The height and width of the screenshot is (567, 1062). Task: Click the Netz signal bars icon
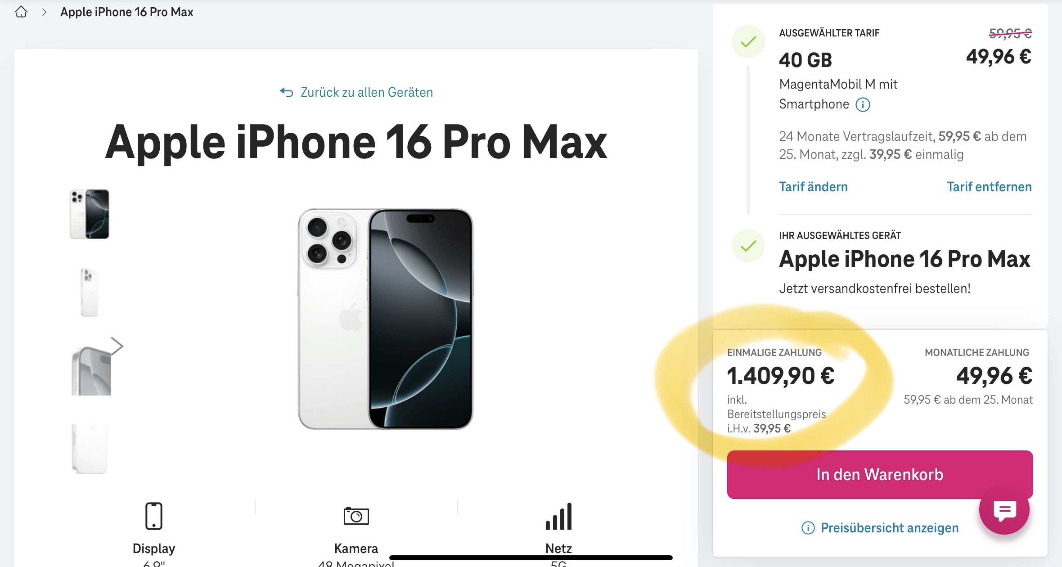(x=558, y=517)
